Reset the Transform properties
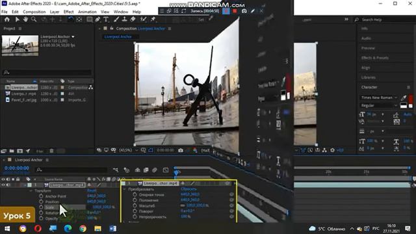This screenshot has width=416, height=234. pos(92,190)
